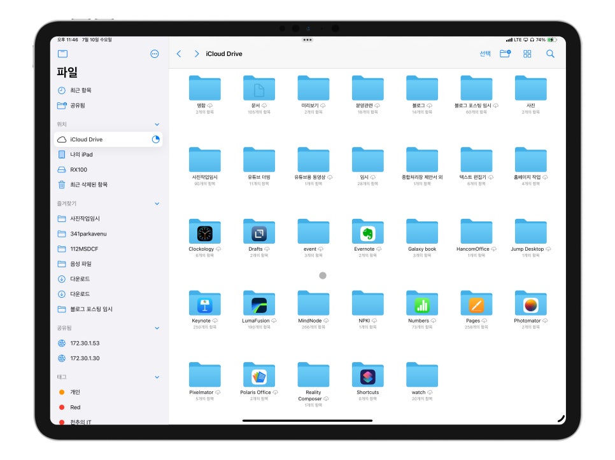Image resolution: width=615 pixels, height=460 pixels.
Task: Open the Clockology folder
Action: point(205,232)
